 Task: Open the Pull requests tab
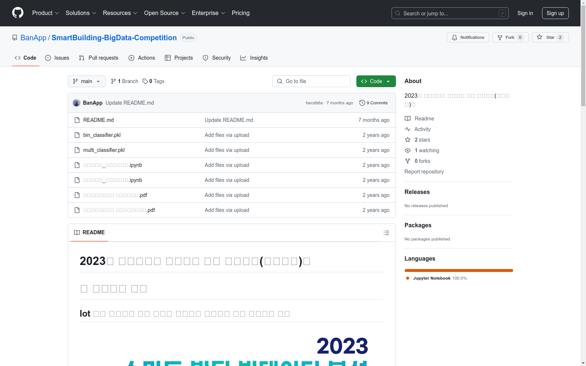pyautogui.click(x=99, y=58)
